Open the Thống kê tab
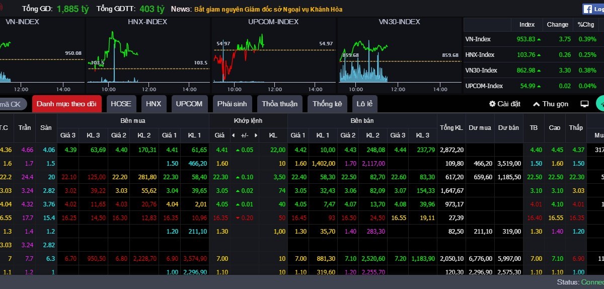 click(327, 104)
